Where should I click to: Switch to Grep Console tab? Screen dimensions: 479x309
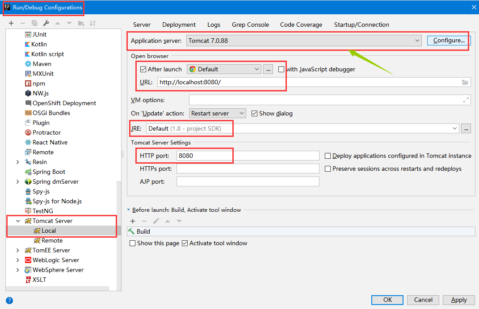pyautogui.click(x=251, y=25)
